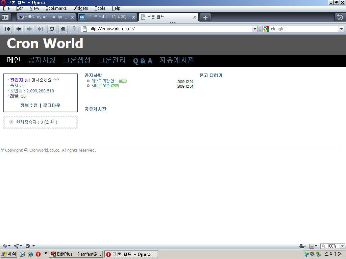Open the 100% zoom level dropdown

(342, 246)
